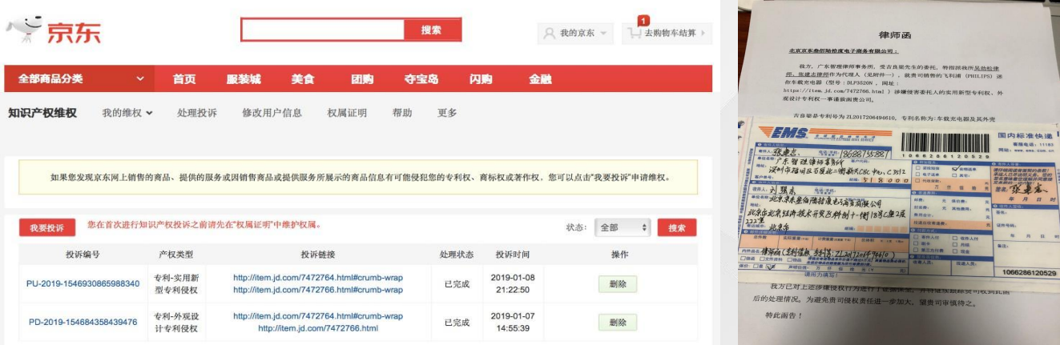Open the 金融 nav tab
The image size is (1060, 345).
[540, 79]
